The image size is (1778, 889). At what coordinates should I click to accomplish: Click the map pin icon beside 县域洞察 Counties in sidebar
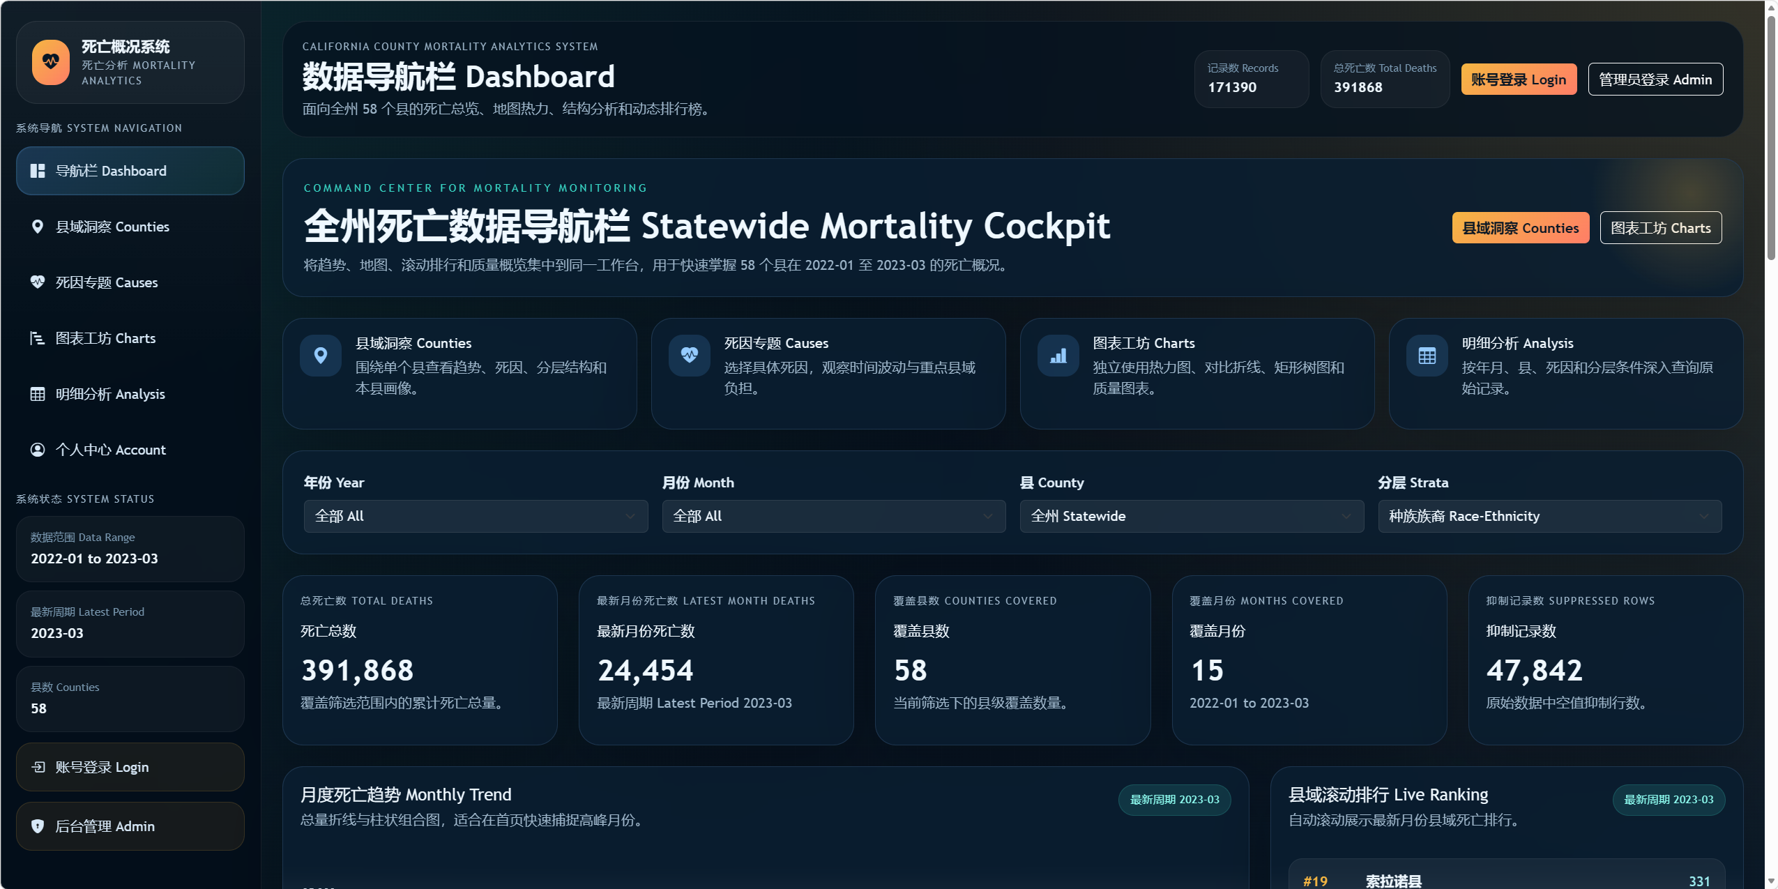point(38,227)
